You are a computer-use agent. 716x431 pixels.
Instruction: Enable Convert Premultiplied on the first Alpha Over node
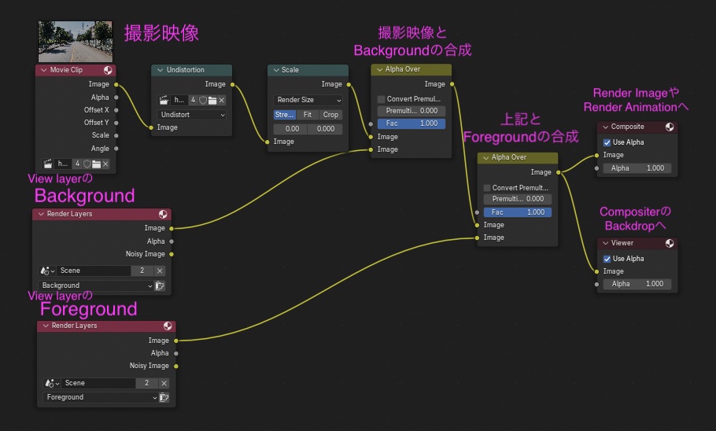point(381,99)
